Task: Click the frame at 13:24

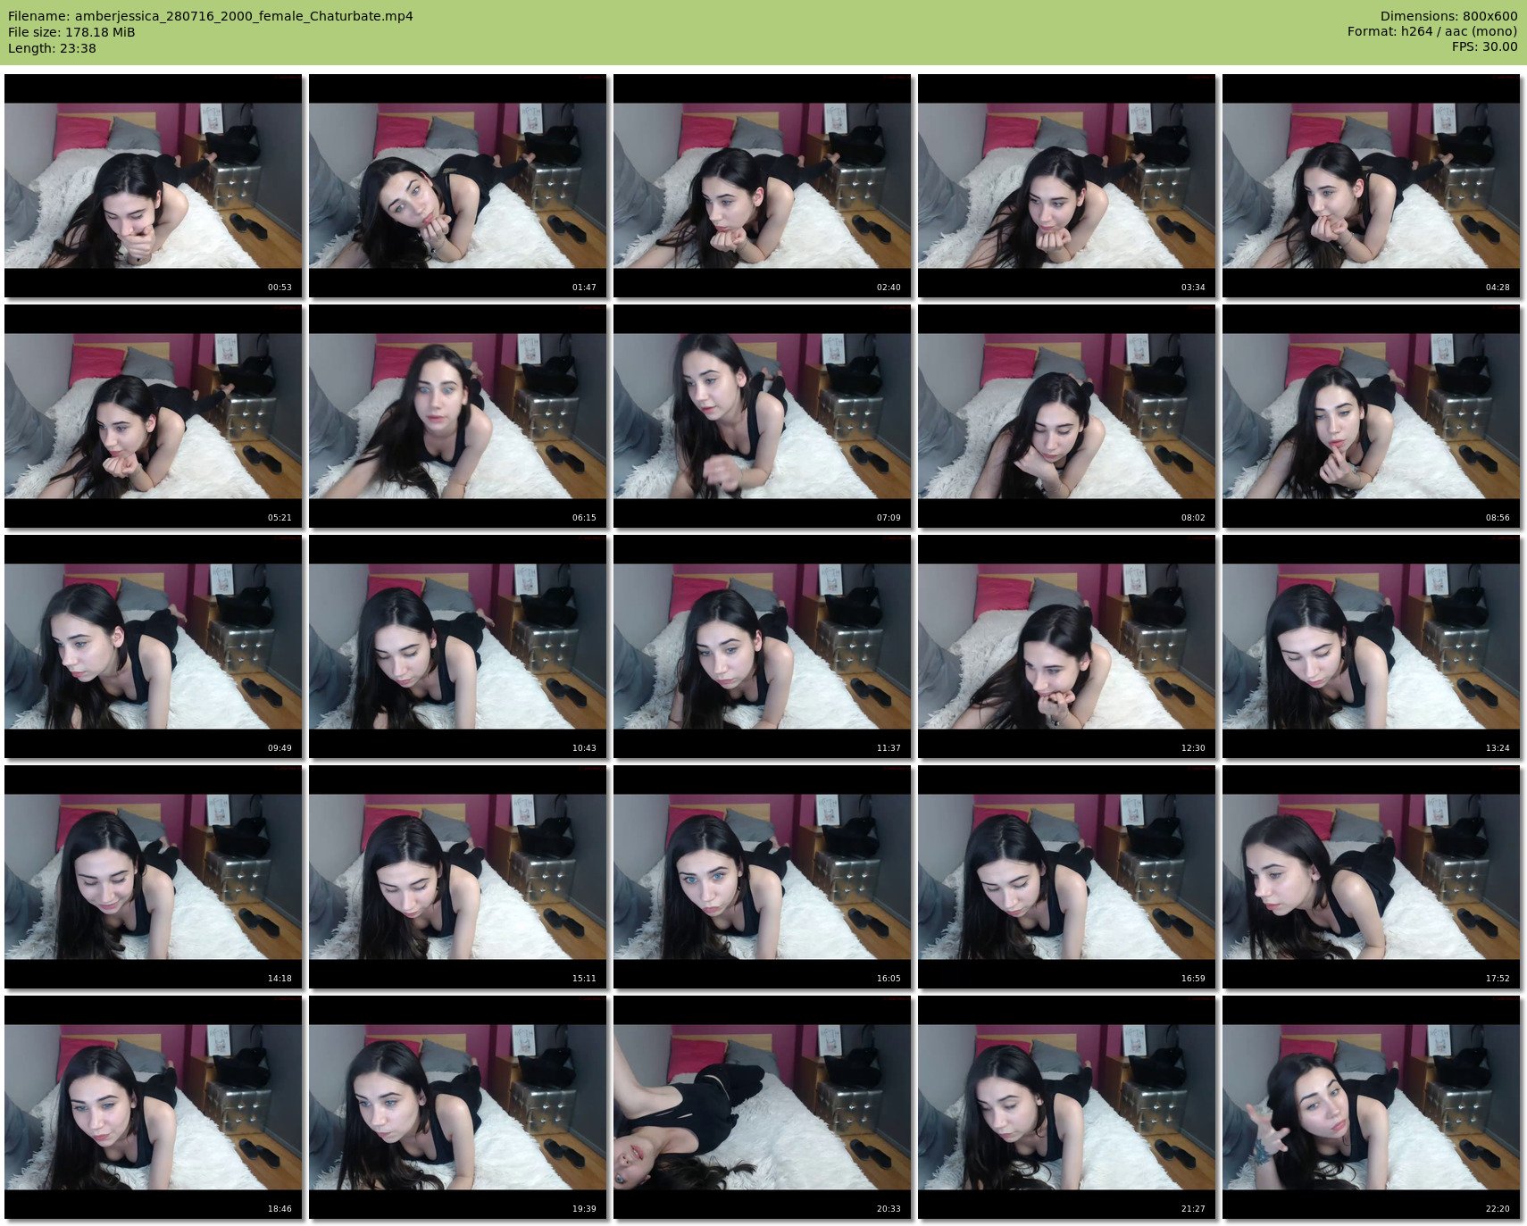Action: point(1371,646)
